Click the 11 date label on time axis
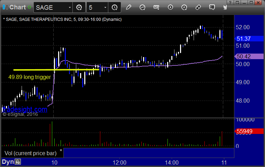The height and width of the screenshot is (167, 265). [x=224, y=162]
